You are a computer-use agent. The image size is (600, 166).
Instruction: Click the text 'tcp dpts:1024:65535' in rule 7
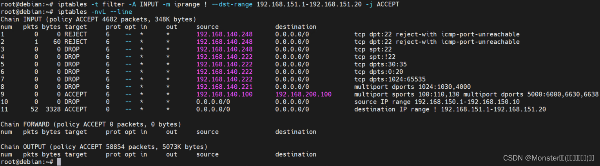coord(390,79)
